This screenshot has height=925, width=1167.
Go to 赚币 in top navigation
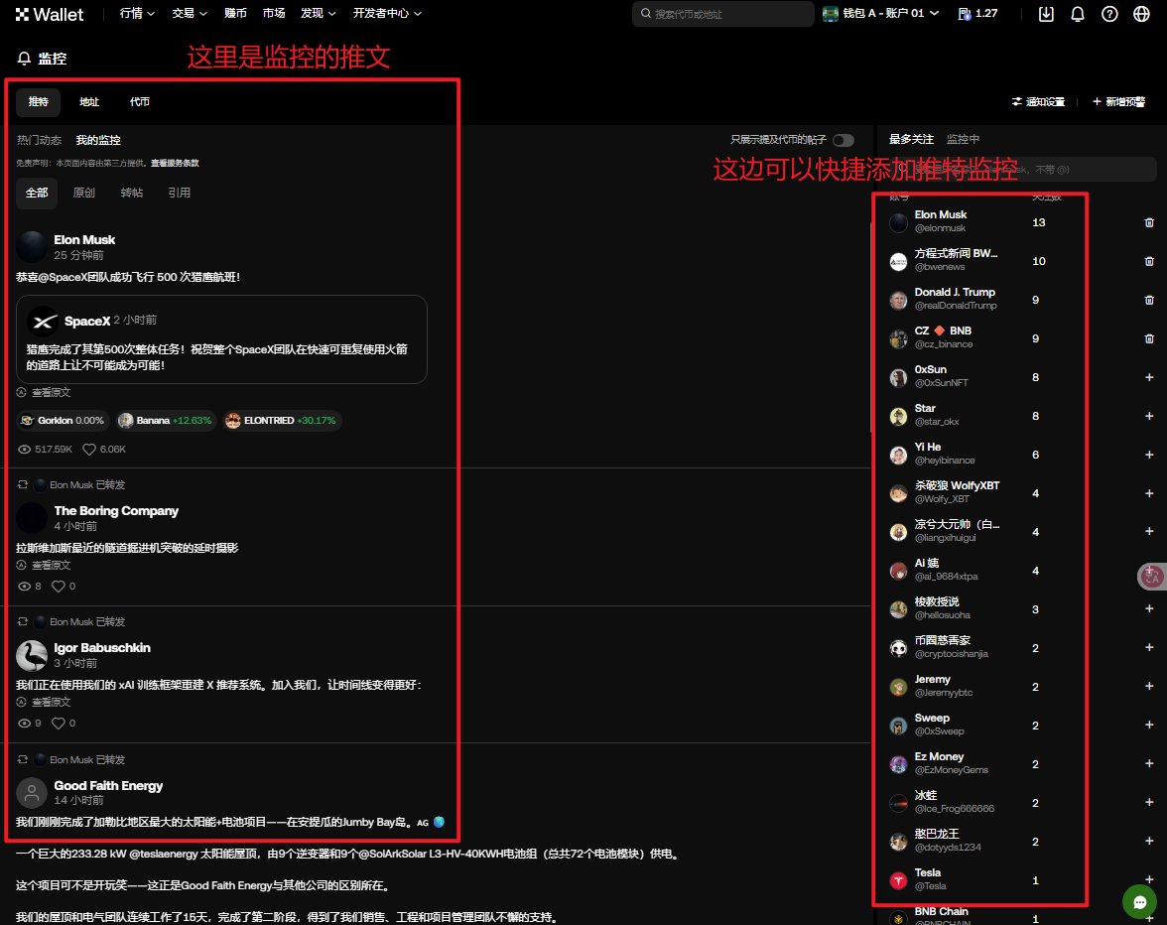click(x=235, y=13)
